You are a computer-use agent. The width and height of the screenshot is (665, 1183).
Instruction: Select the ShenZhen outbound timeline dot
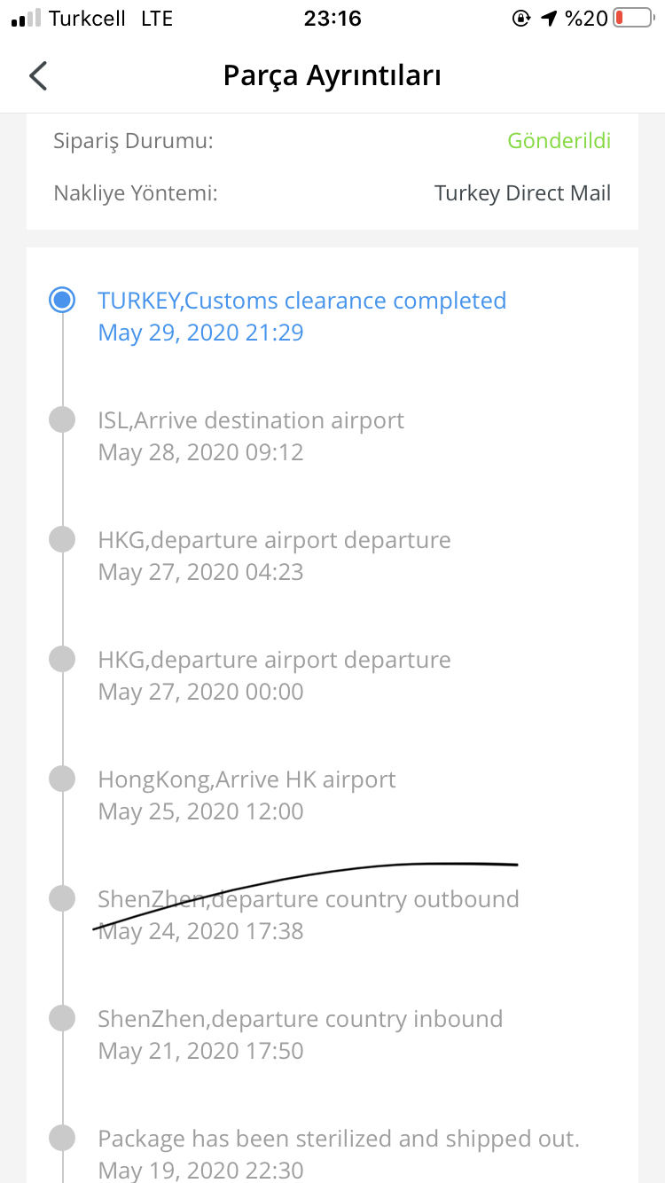coord(62,898)
